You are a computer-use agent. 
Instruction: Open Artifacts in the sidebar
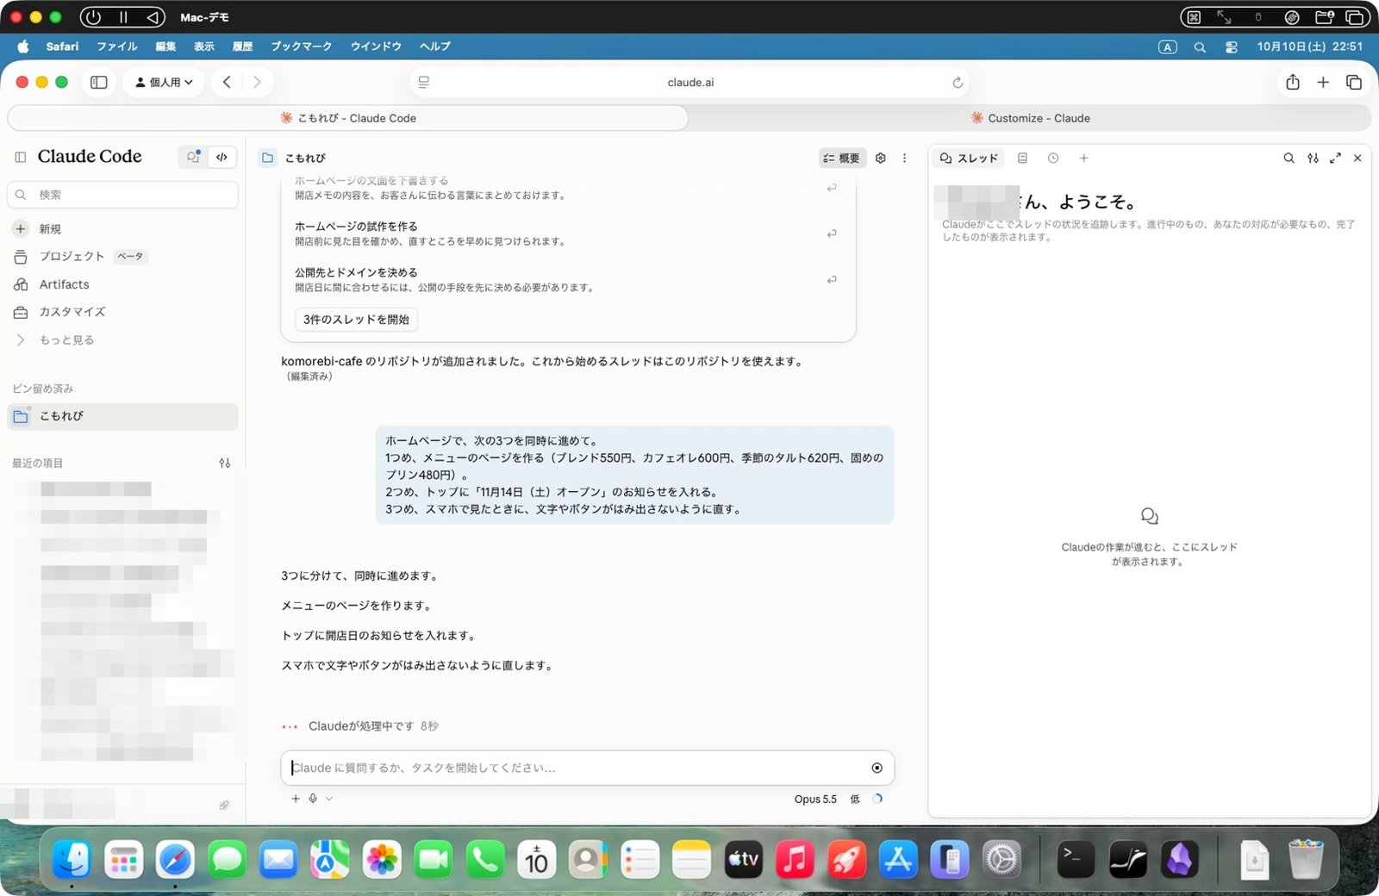(122, 284)
